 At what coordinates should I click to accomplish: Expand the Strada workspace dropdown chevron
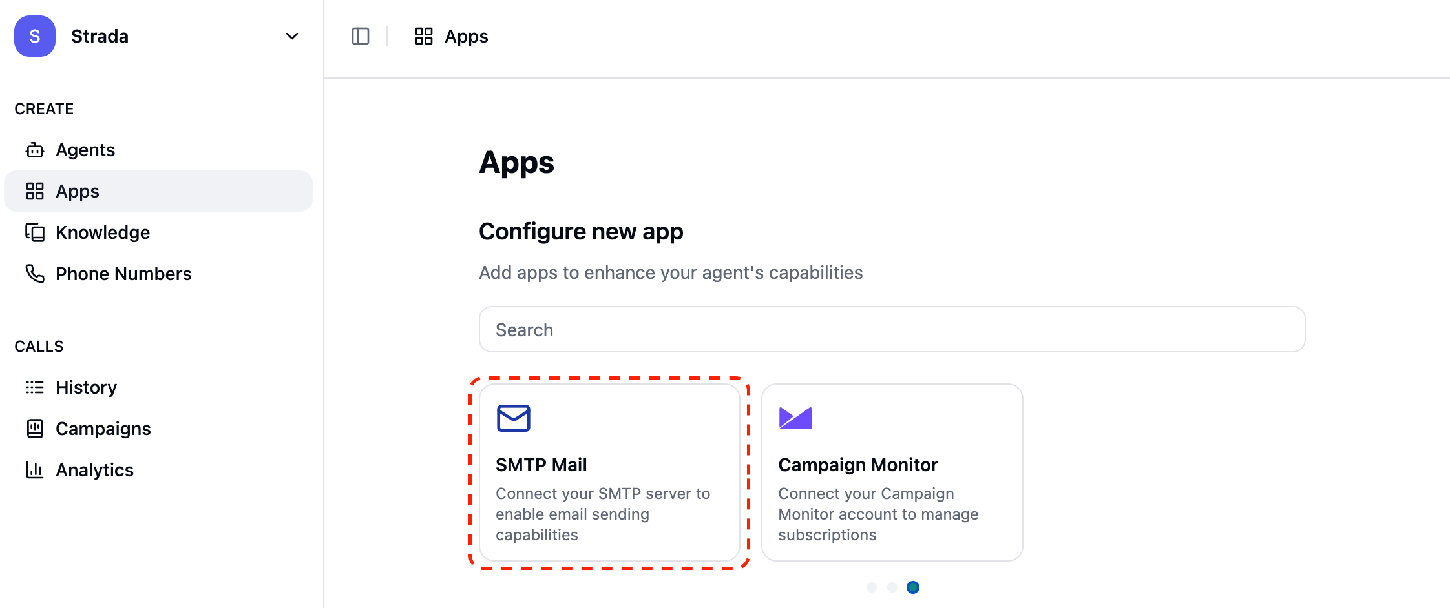click(x=291, y=36)
